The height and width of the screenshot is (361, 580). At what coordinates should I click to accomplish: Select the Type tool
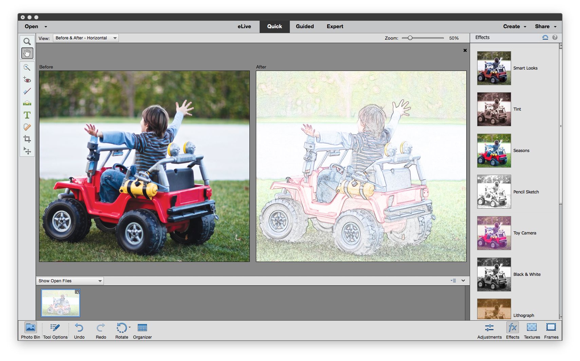27,115
